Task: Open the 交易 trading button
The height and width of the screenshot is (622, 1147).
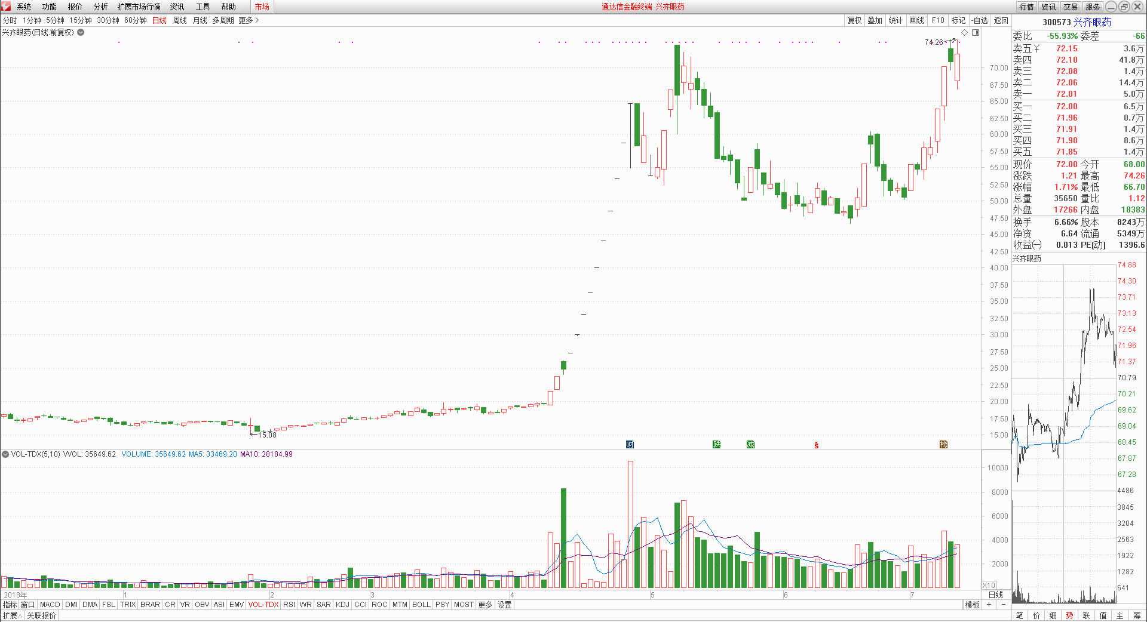Action: click(1071, 7)
